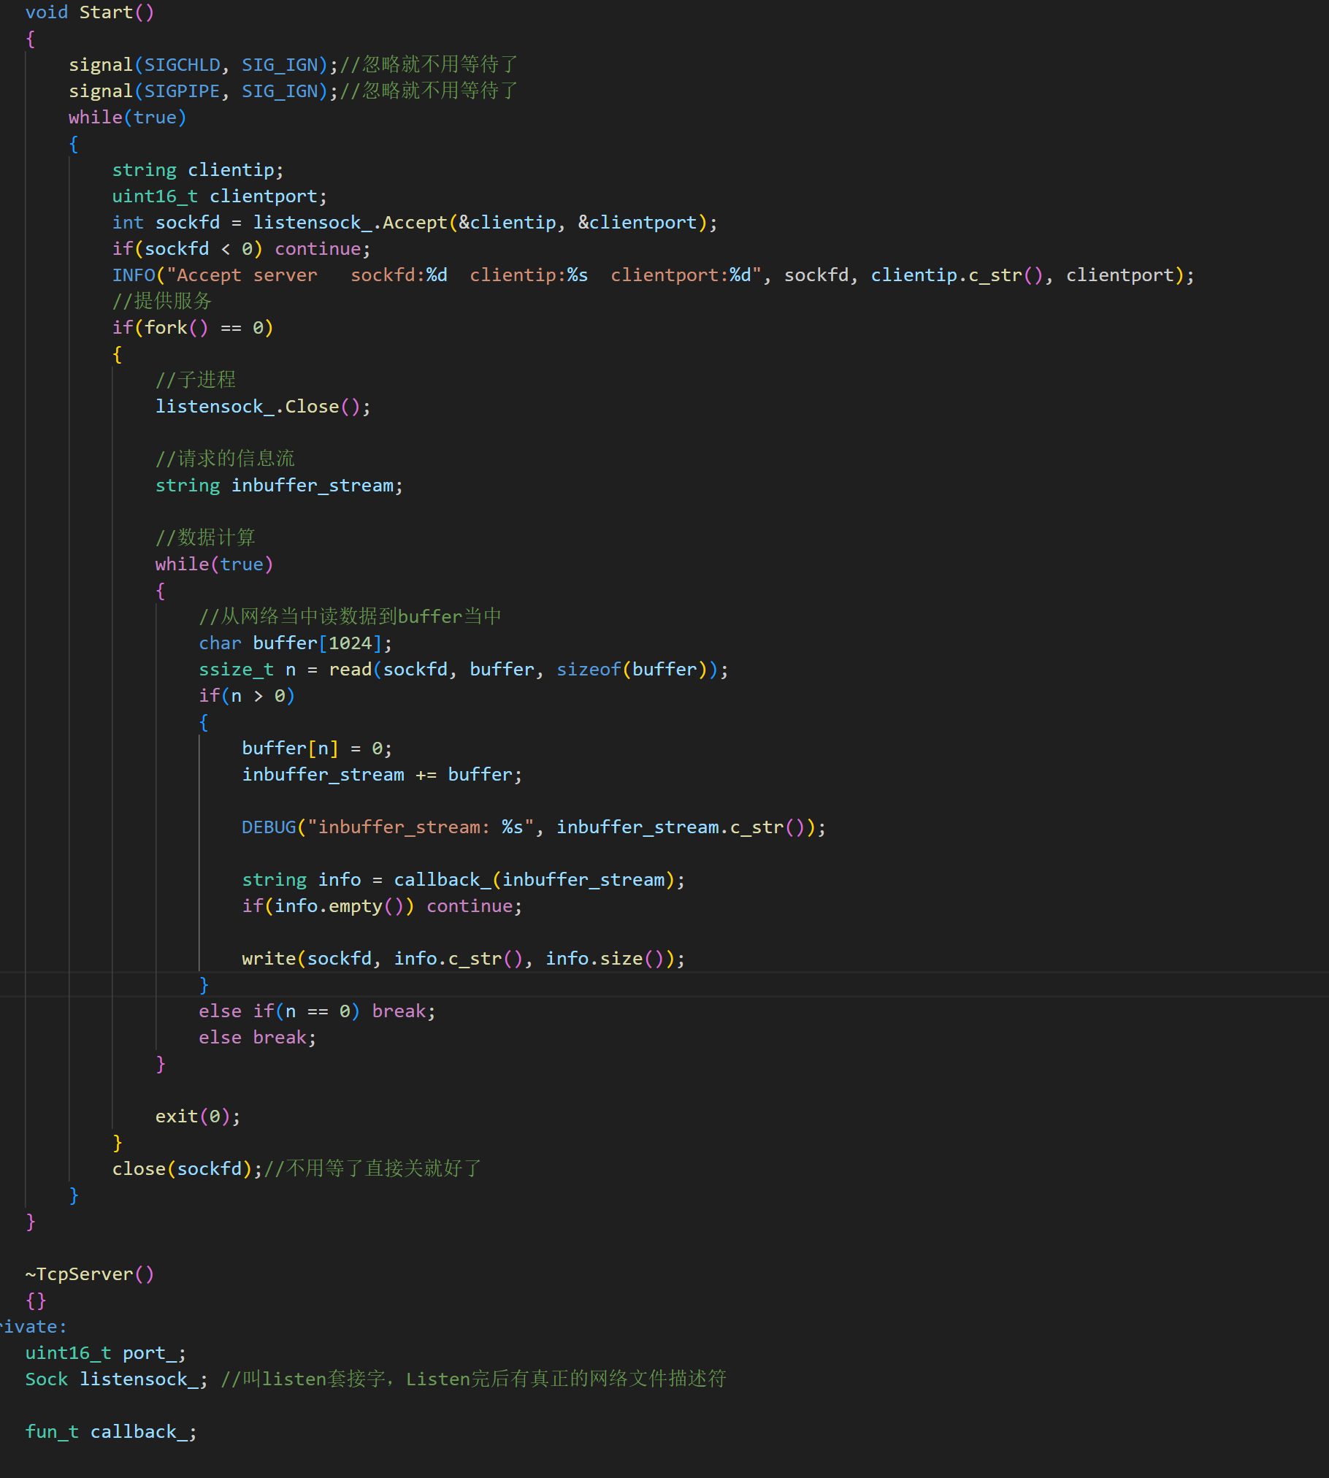Viewport: 1329px width, 1478px height.
Task: Click the fun_t callback_ member declaration
Action: 110,1432
